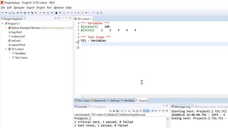Image resolution: width=228 pixels, height=128 pixels.
Task: Collapse the Project1.1 tree node
Action: tap(2, 23)
